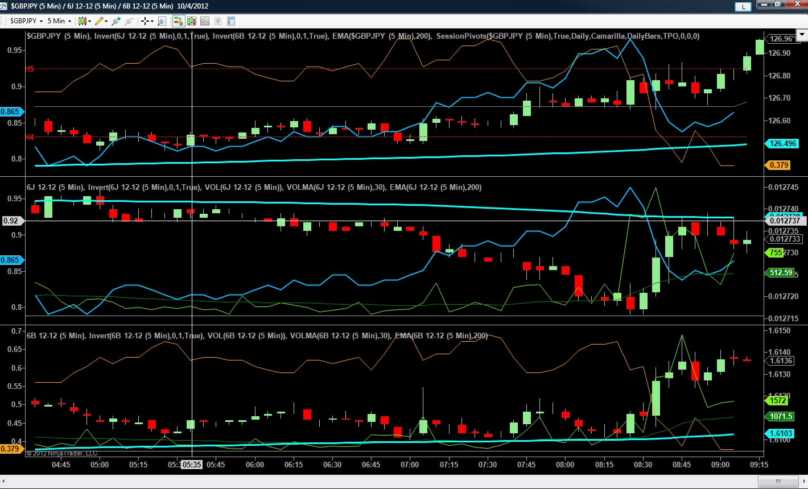Click the greyed Strategies dollar-sheet icon

(217, 21)
